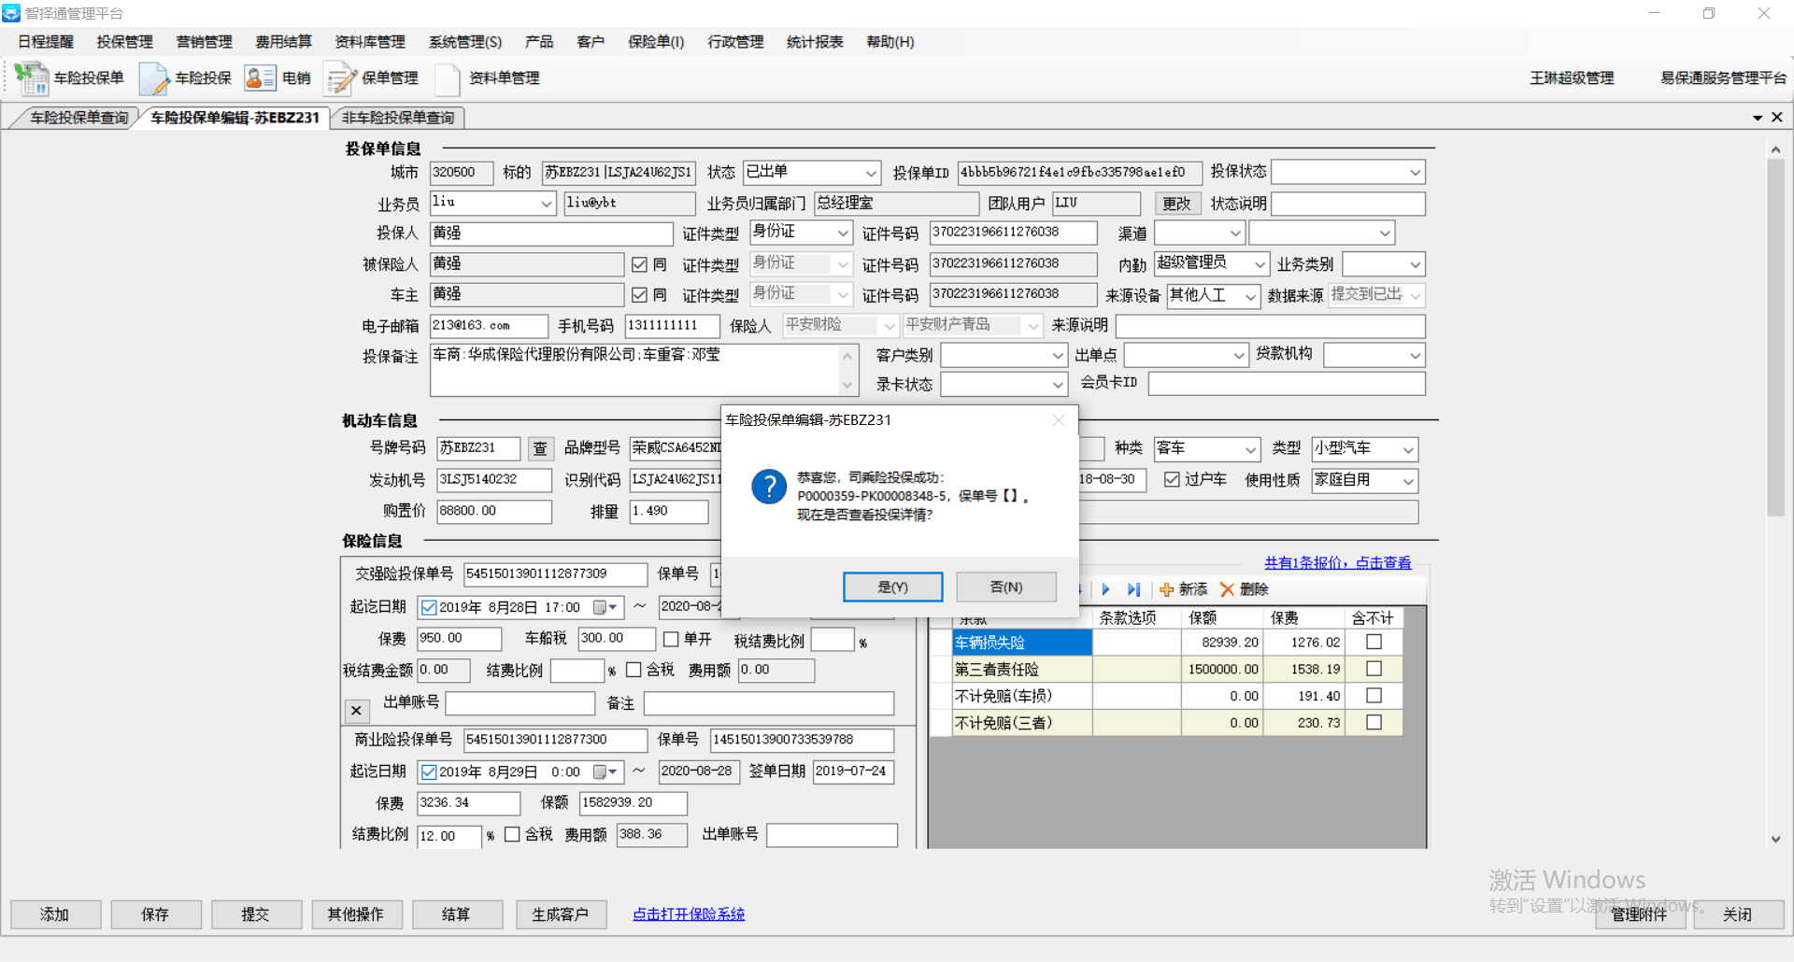Image resolution: width=1794 pixels, height=962 pixels.
Task: Click the red X 删除 icon
Action: [x=1228, y=589]
